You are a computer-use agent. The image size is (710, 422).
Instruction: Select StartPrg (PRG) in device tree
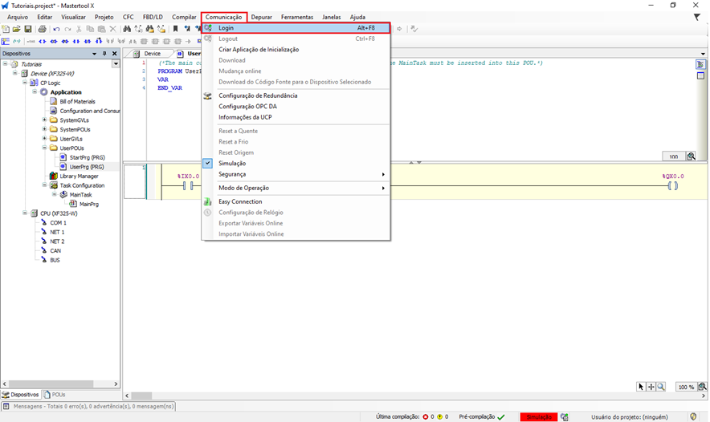(87, 158)
